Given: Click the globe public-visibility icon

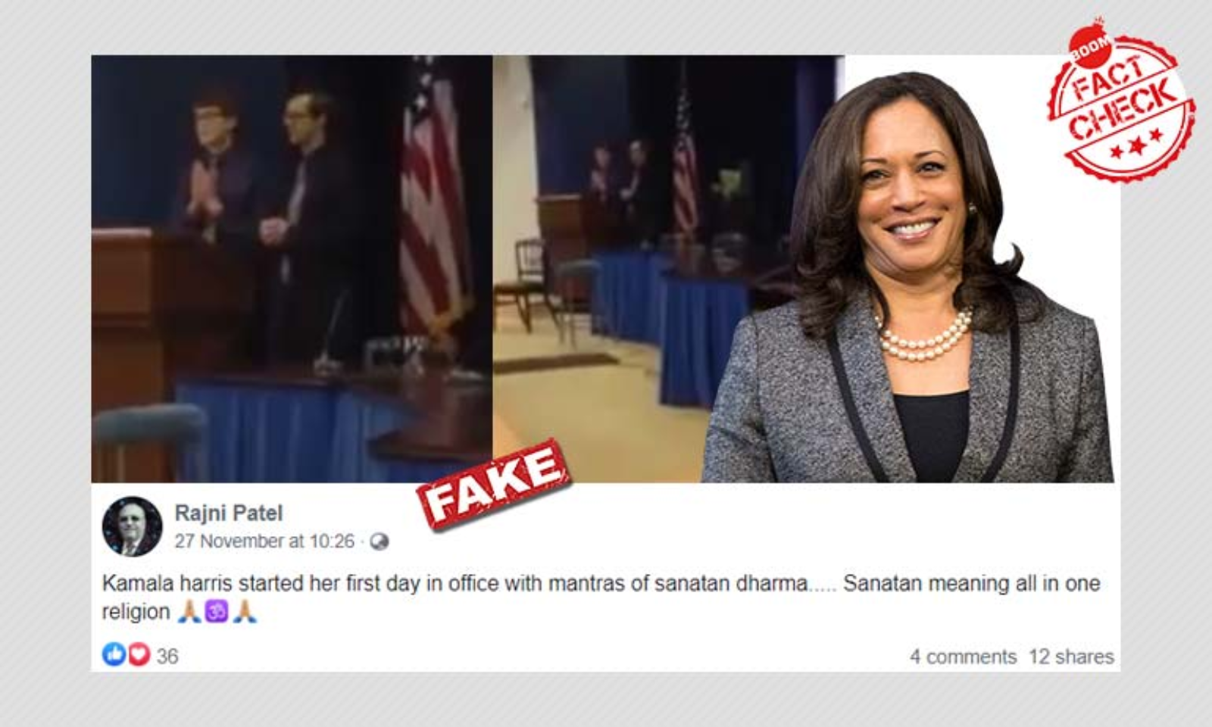Looking at the screenshot, I should [379, 542].
